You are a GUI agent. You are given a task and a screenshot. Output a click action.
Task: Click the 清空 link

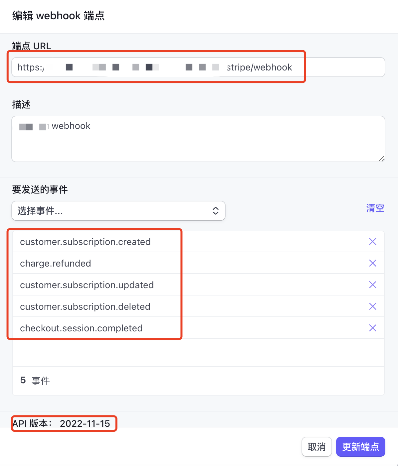[375, 208]
